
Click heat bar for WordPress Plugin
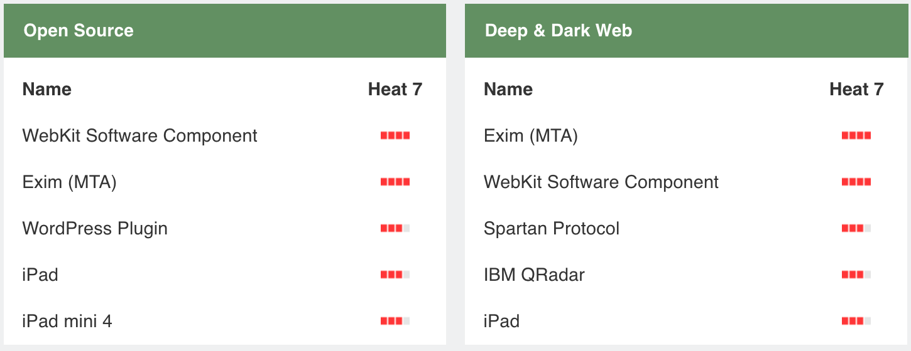coord(395,229)
